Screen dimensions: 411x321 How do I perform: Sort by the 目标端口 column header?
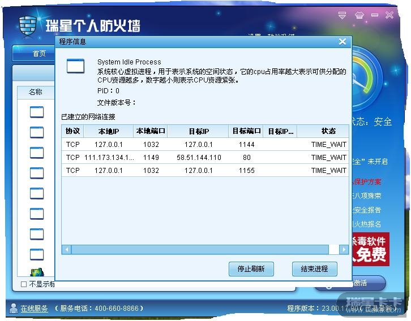246,131
